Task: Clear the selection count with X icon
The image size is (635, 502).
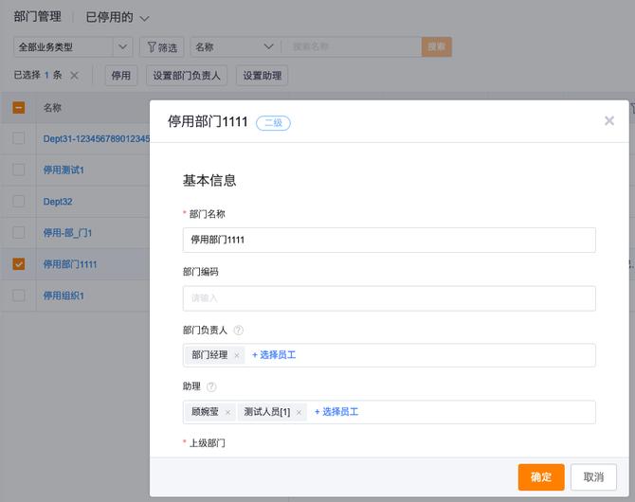Action: click(x=74, y=76)
